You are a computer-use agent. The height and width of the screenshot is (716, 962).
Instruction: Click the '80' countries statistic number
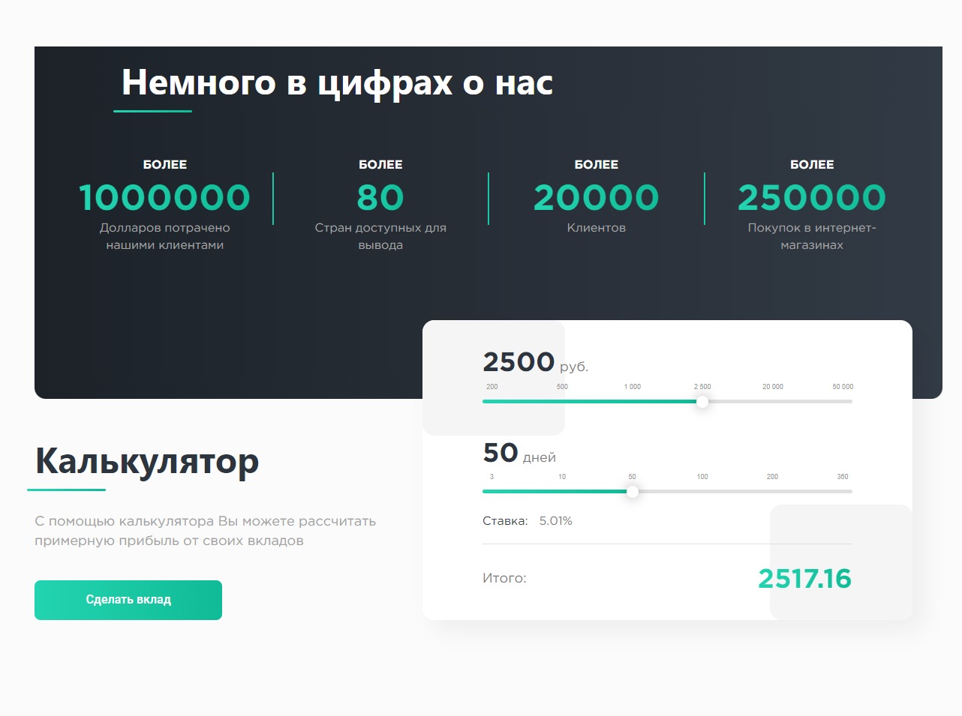coord(380,198)
